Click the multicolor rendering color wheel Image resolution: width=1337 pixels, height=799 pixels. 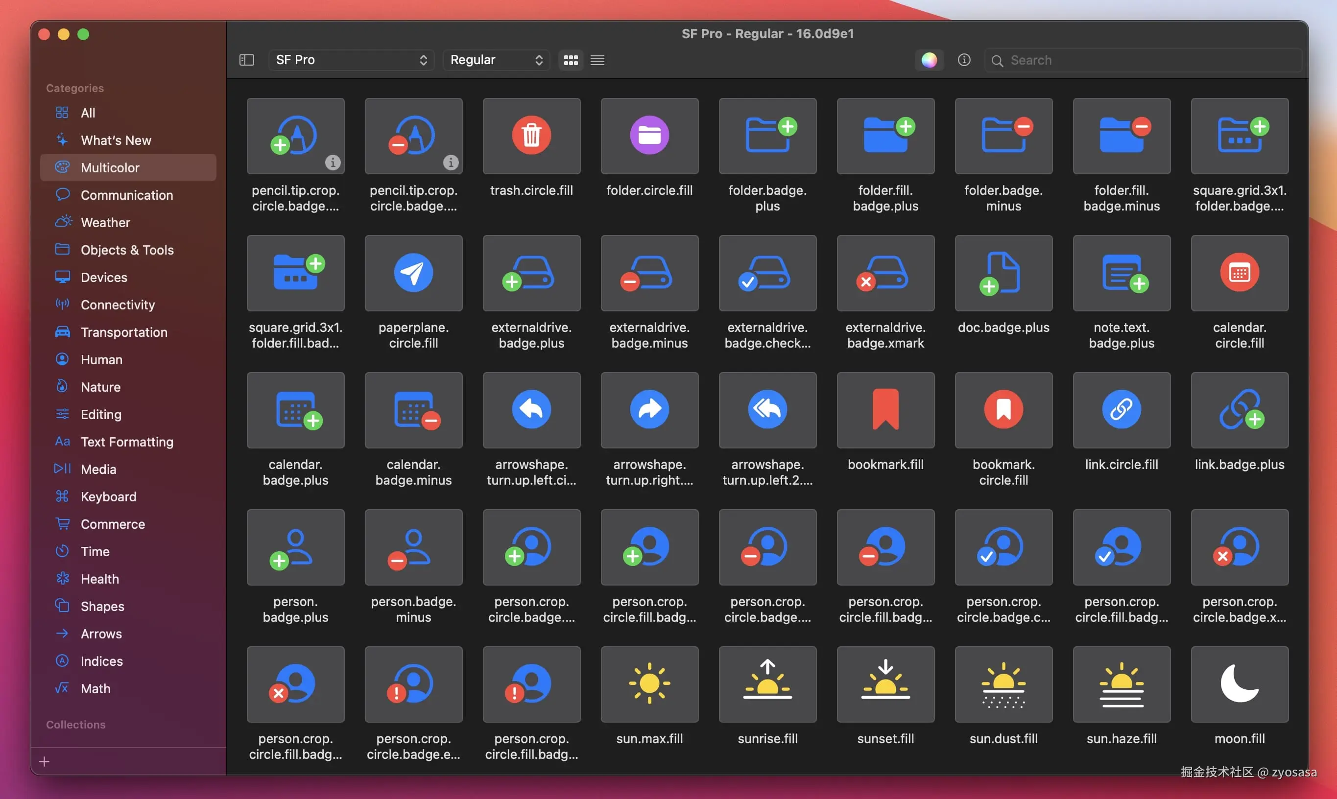click(928, 60)
